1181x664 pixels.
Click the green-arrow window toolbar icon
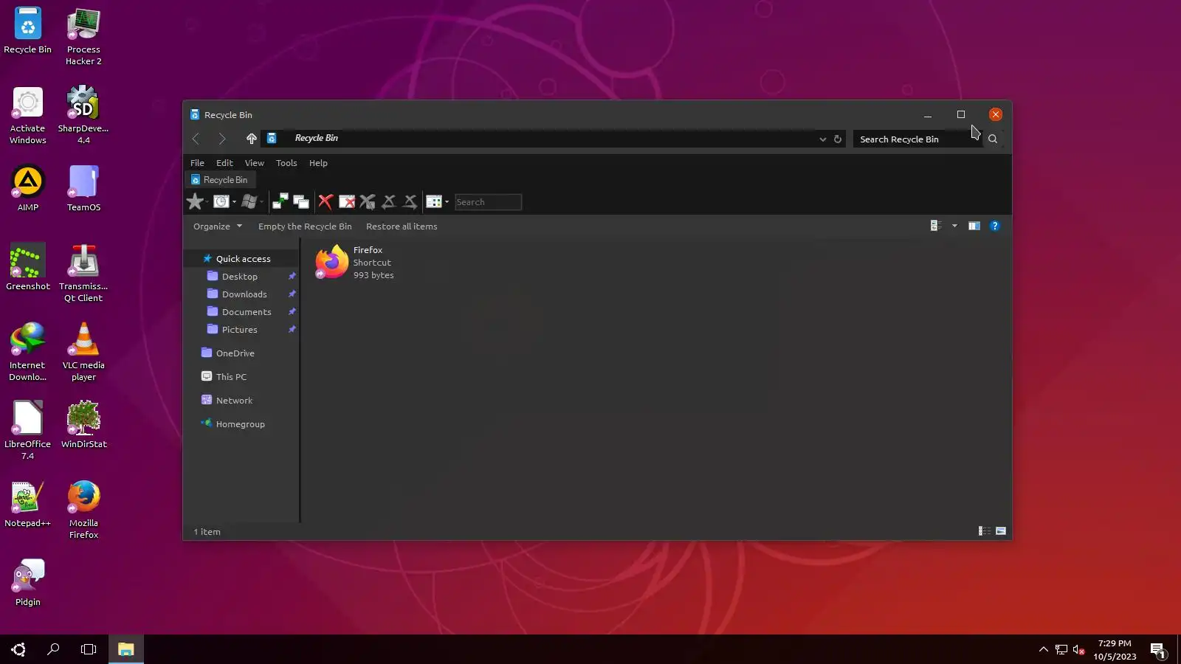point(280,201)
